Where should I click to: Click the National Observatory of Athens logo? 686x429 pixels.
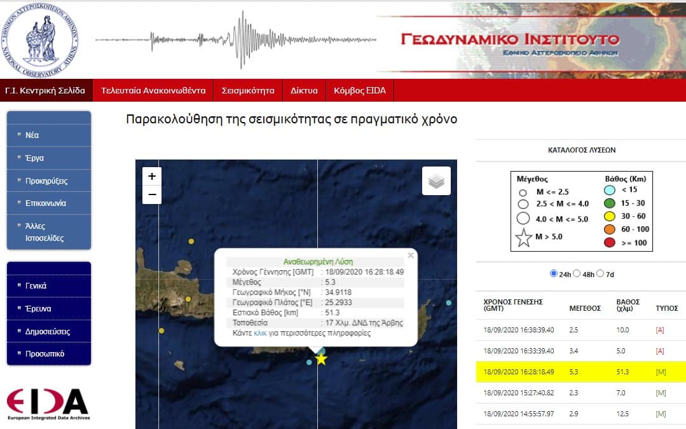point(39,40)
